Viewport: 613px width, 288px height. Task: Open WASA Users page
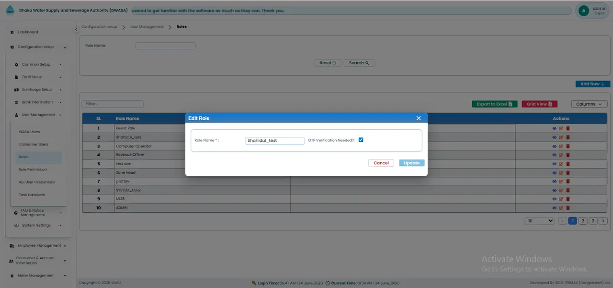pos(30,132)
